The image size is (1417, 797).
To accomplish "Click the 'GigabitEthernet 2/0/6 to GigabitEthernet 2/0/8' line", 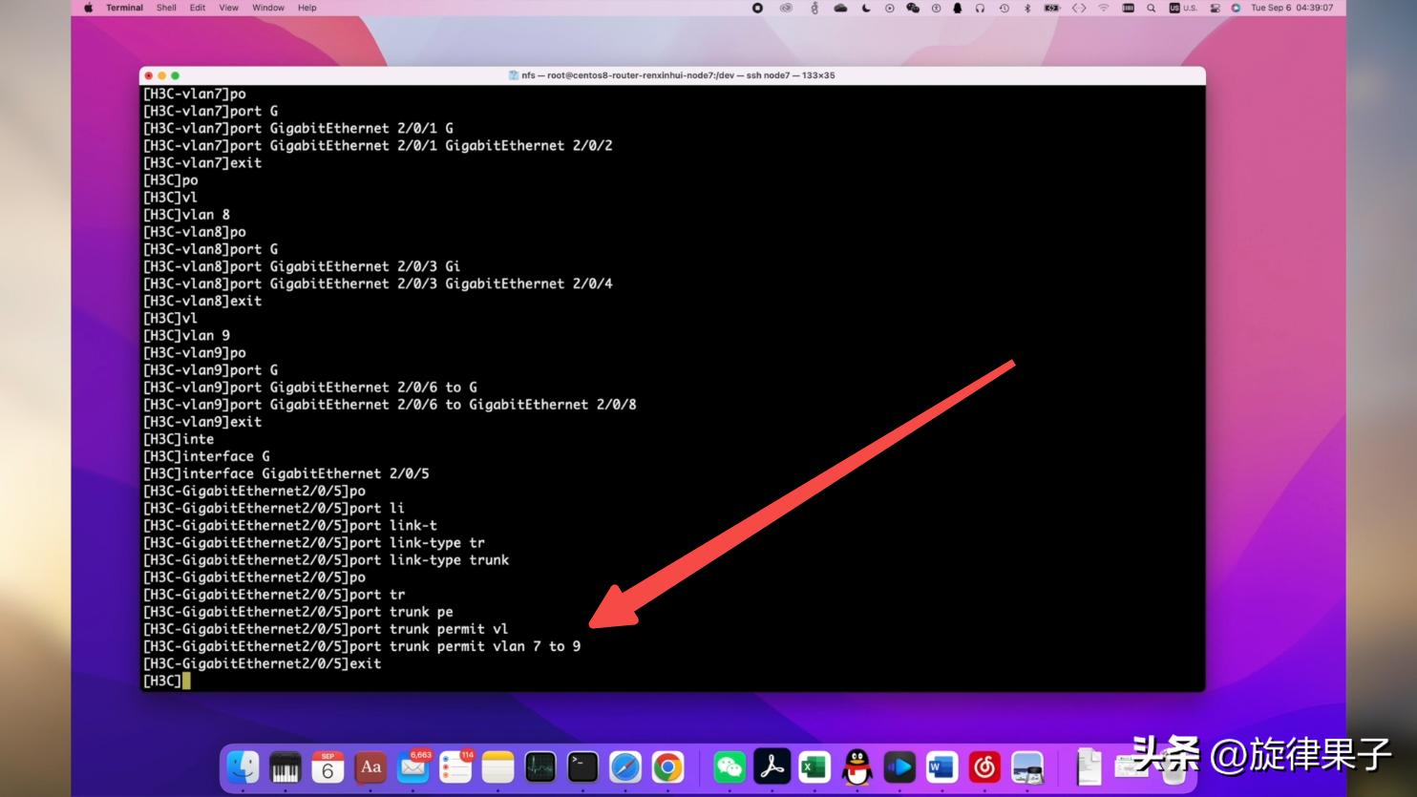I will click(390, 405).
